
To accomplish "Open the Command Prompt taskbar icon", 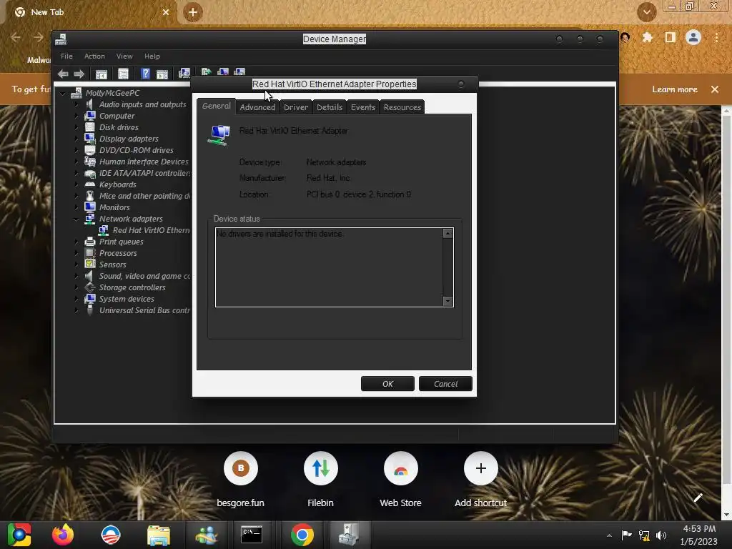I will coord(251,535).
